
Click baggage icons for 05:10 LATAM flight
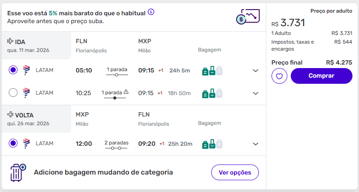coord(212,70)
